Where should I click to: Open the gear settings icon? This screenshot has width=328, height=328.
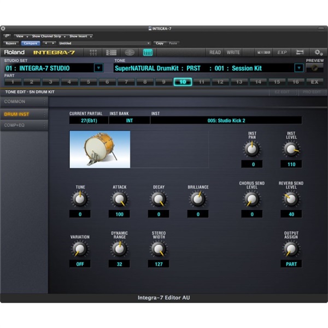[x=318, y=52]
